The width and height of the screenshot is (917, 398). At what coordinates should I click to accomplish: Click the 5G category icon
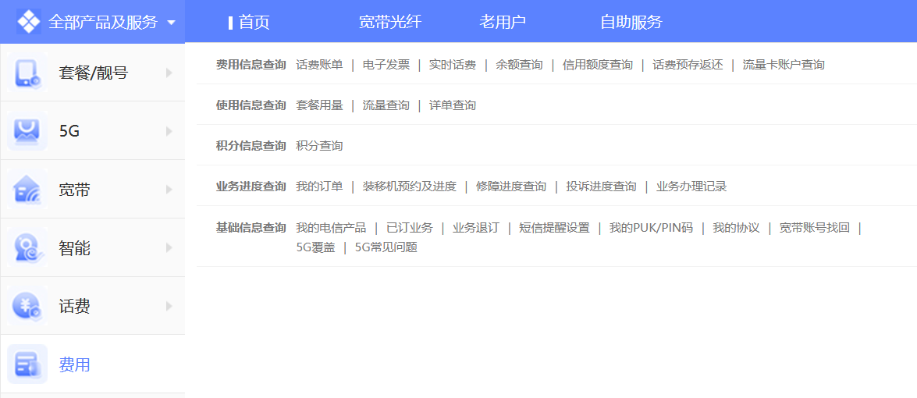tap(27, 132)
